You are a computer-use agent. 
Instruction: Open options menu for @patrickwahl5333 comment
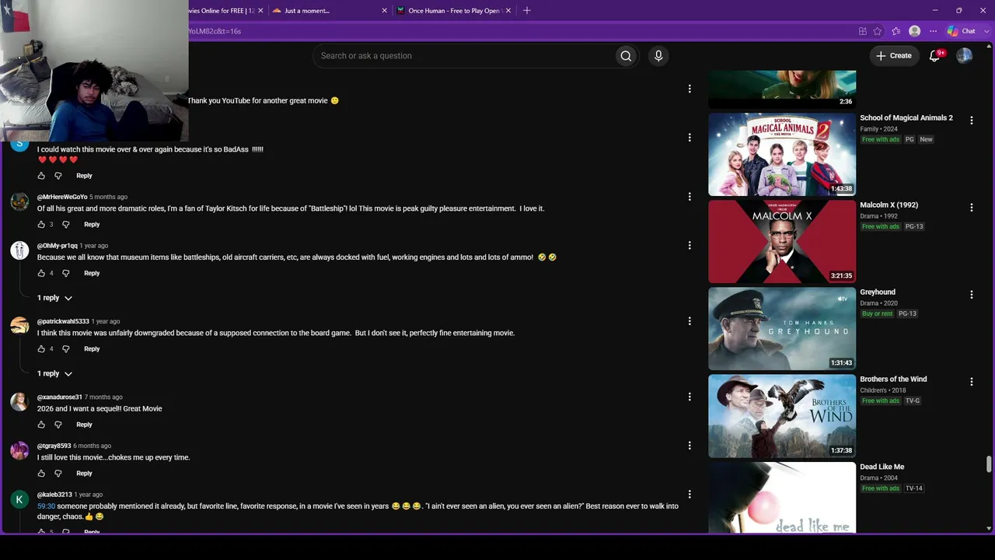tap(690, 321)
